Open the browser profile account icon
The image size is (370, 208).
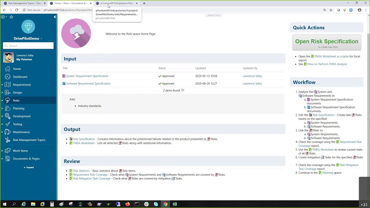[360, 10]
